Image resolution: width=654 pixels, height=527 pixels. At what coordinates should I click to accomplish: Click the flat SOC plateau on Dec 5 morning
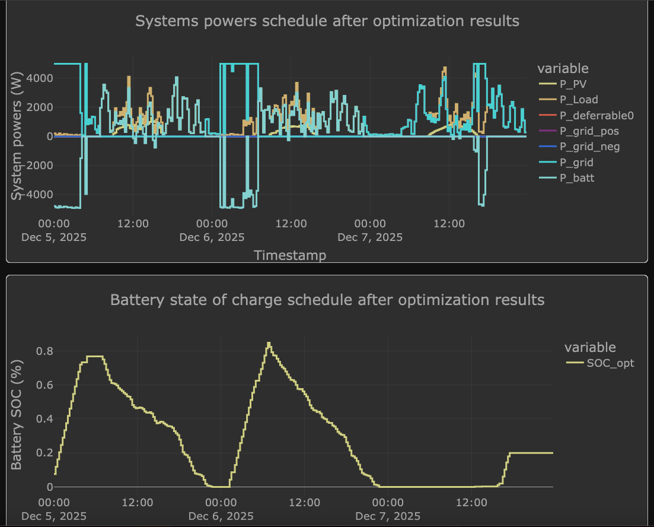(95, 356)
